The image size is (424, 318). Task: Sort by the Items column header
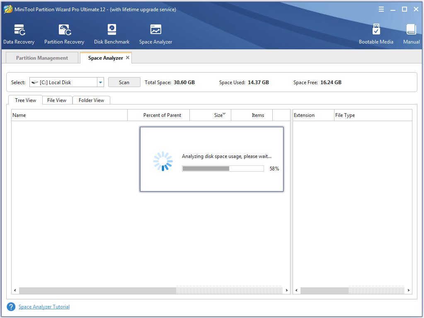tap(252, 115)
